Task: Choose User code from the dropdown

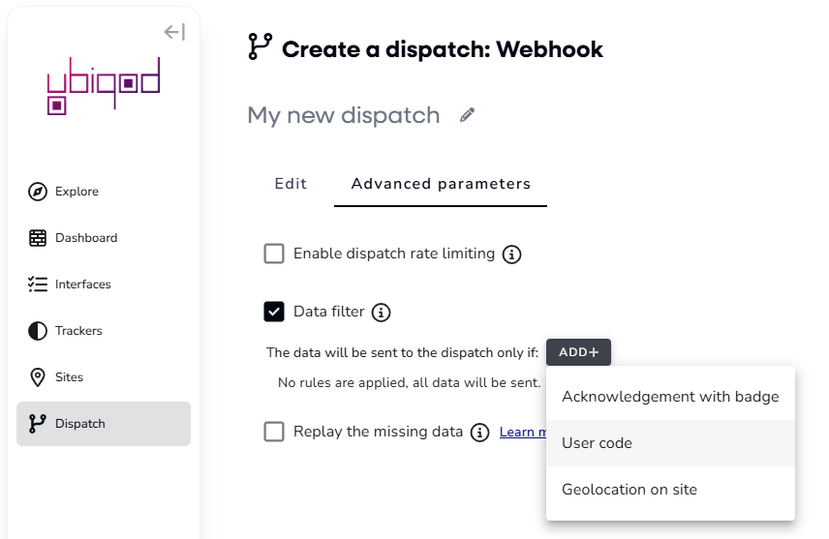Action: tap(670, 443)
